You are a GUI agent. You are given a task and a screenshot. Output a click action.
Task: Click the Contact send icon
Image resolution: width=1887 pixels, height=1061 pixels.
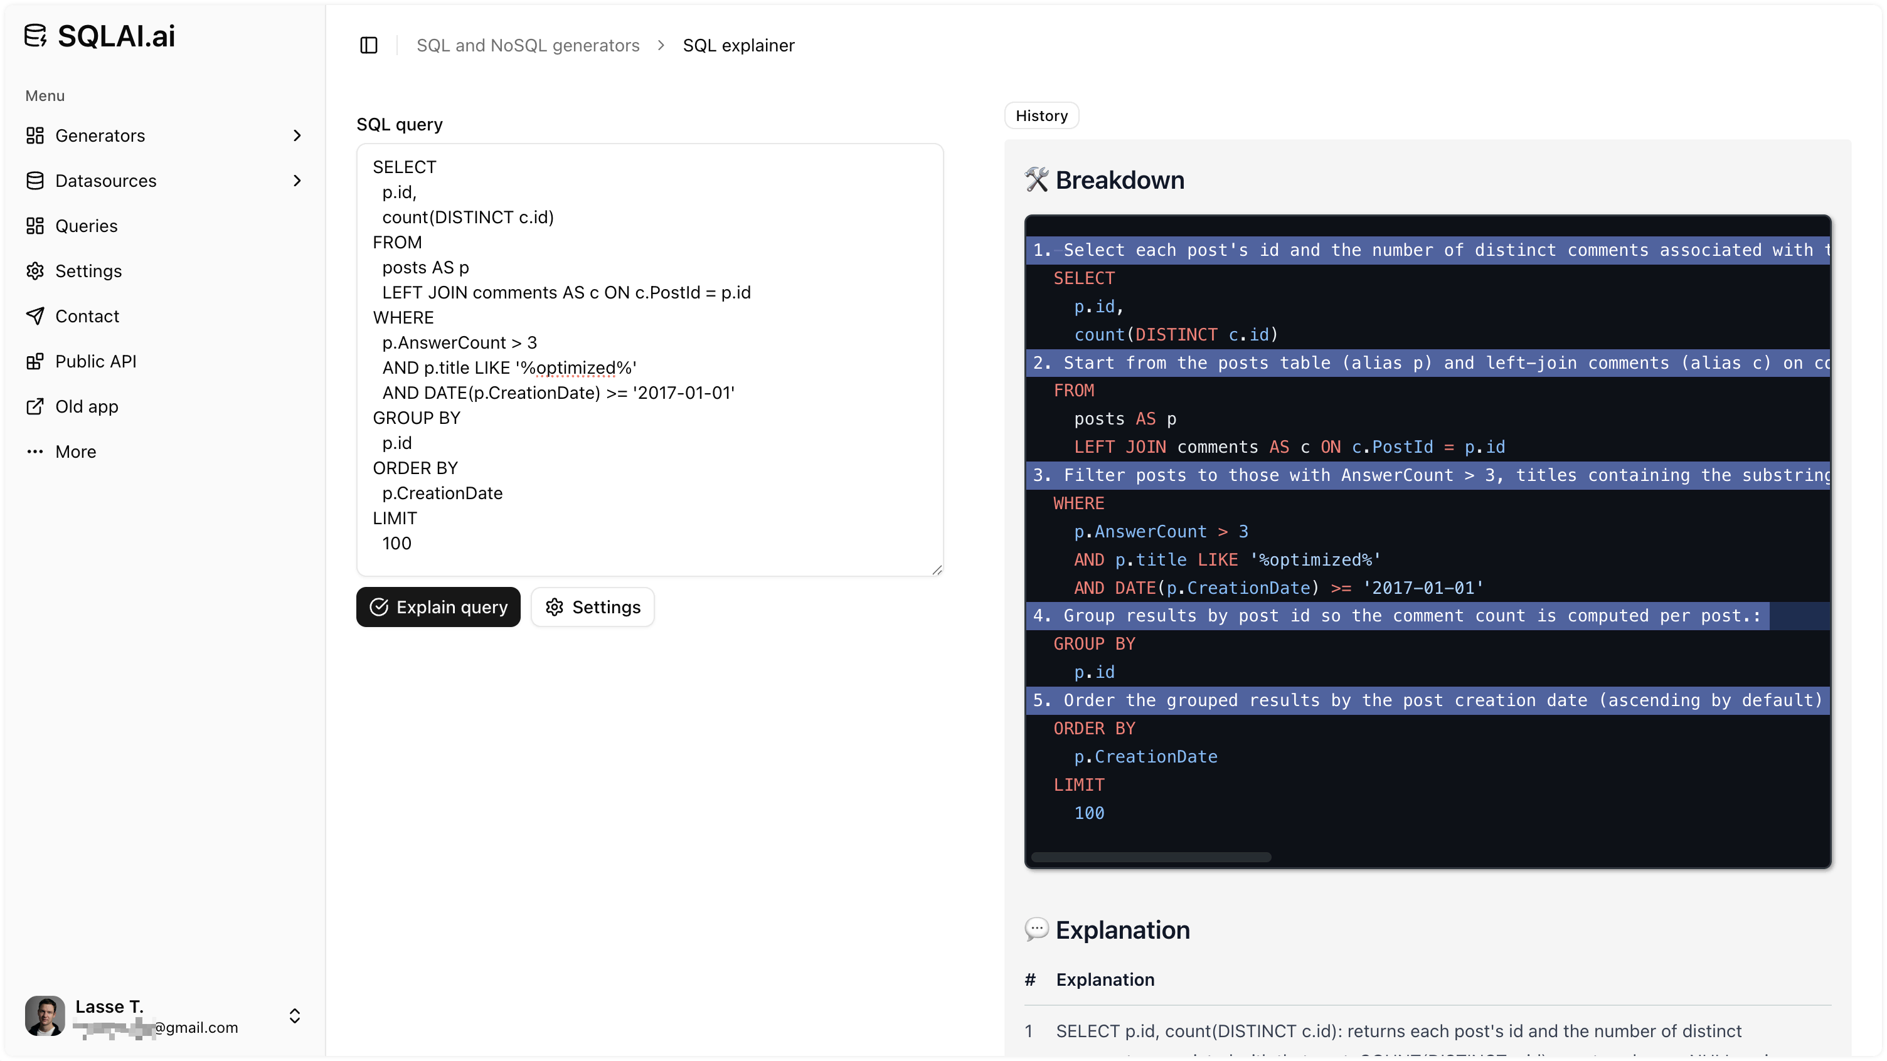coord(35,315)
